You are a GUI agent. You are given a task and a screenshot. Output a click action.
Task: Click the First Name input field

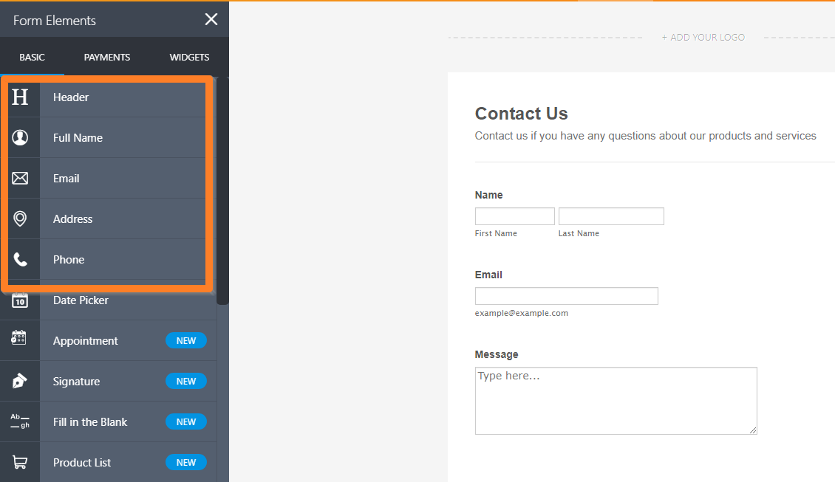coord(514,216)
